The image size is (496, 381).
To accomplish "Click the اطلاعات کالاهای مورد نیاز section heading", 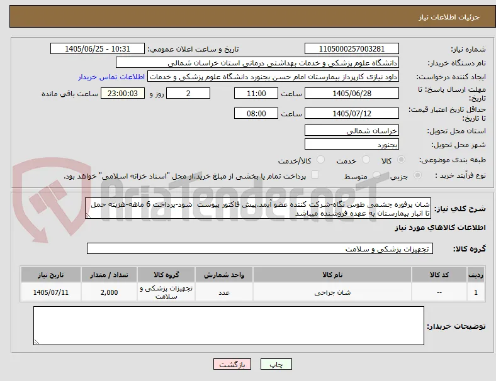I will click(x=440, y=228).
